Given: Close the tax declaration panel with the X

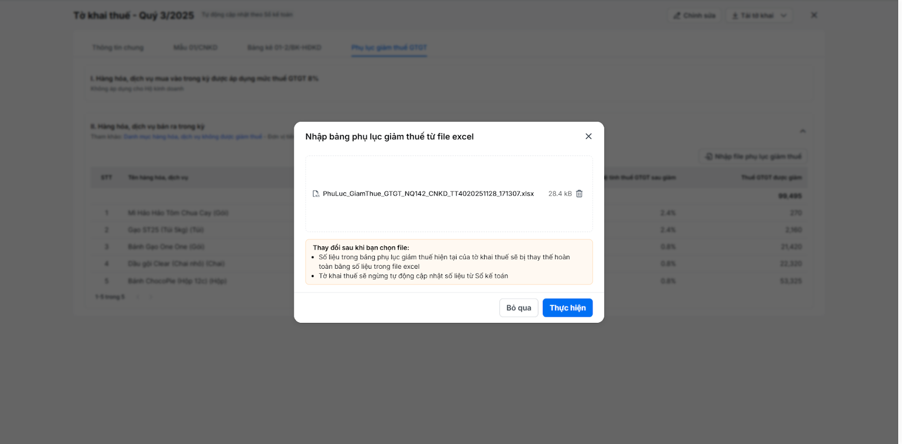Looking at the screenshot, I should tap(813, 15).
